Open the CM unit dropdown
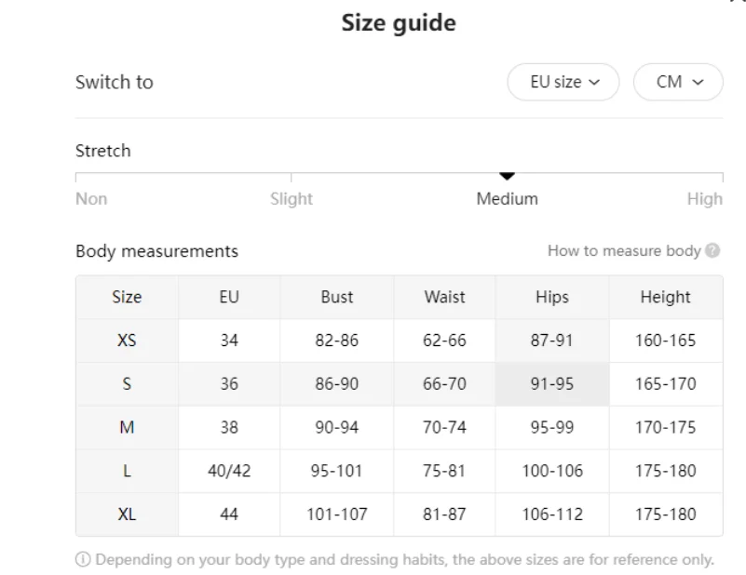 tap(677, 82)
